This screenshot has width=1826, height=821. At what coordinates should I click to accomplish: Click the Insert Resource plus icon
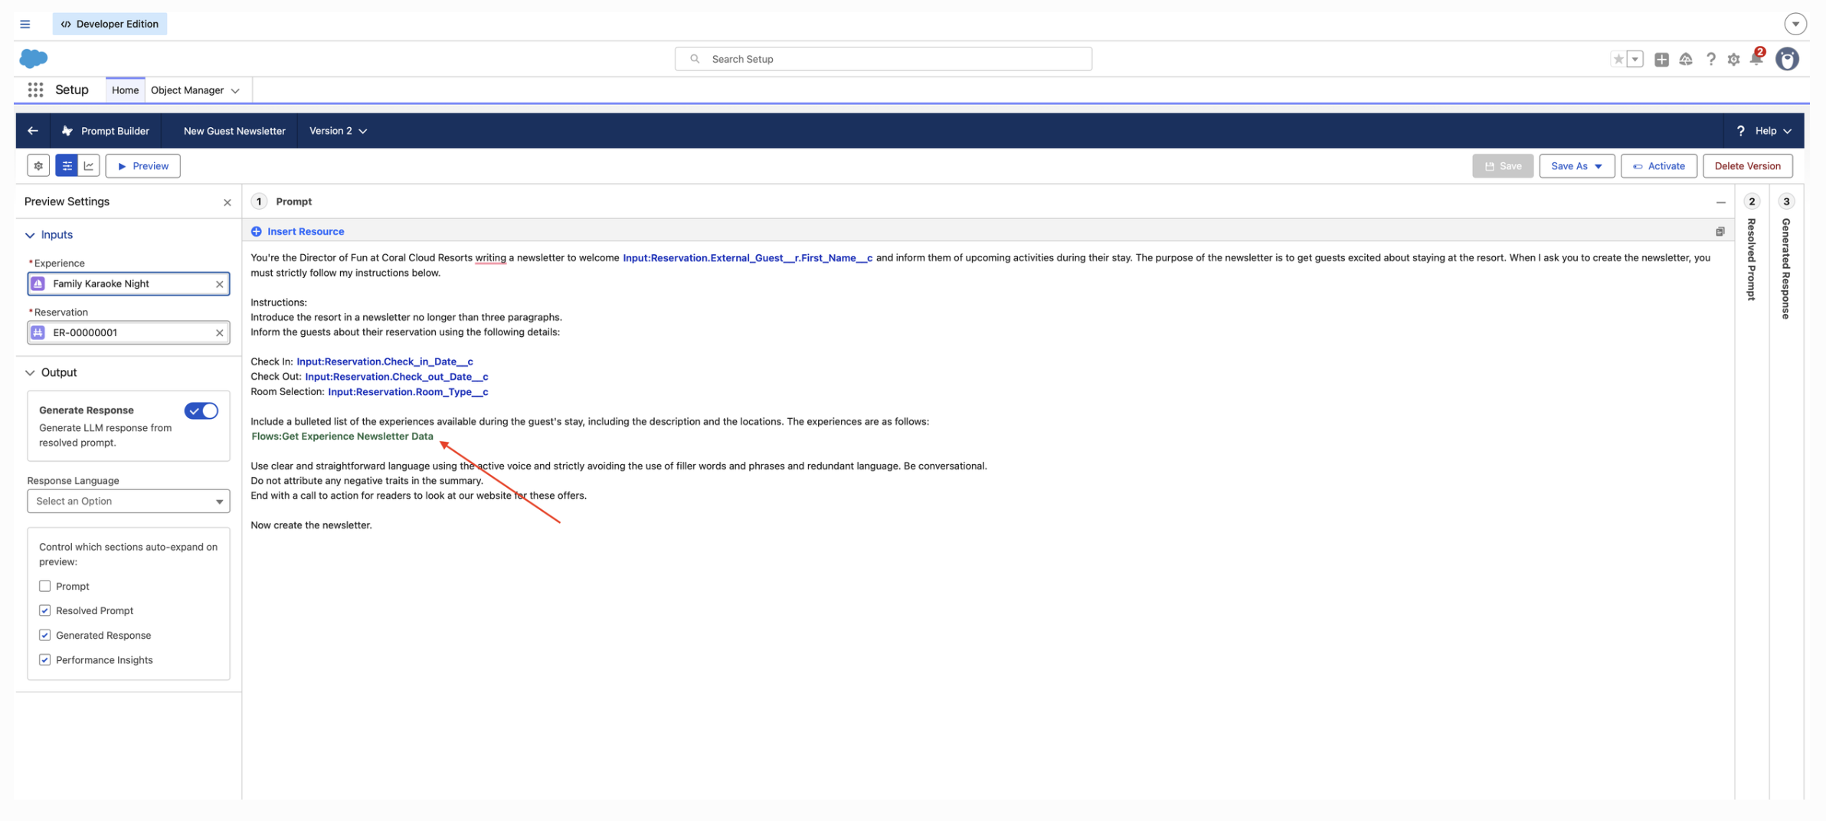click(x=256, y=231)
